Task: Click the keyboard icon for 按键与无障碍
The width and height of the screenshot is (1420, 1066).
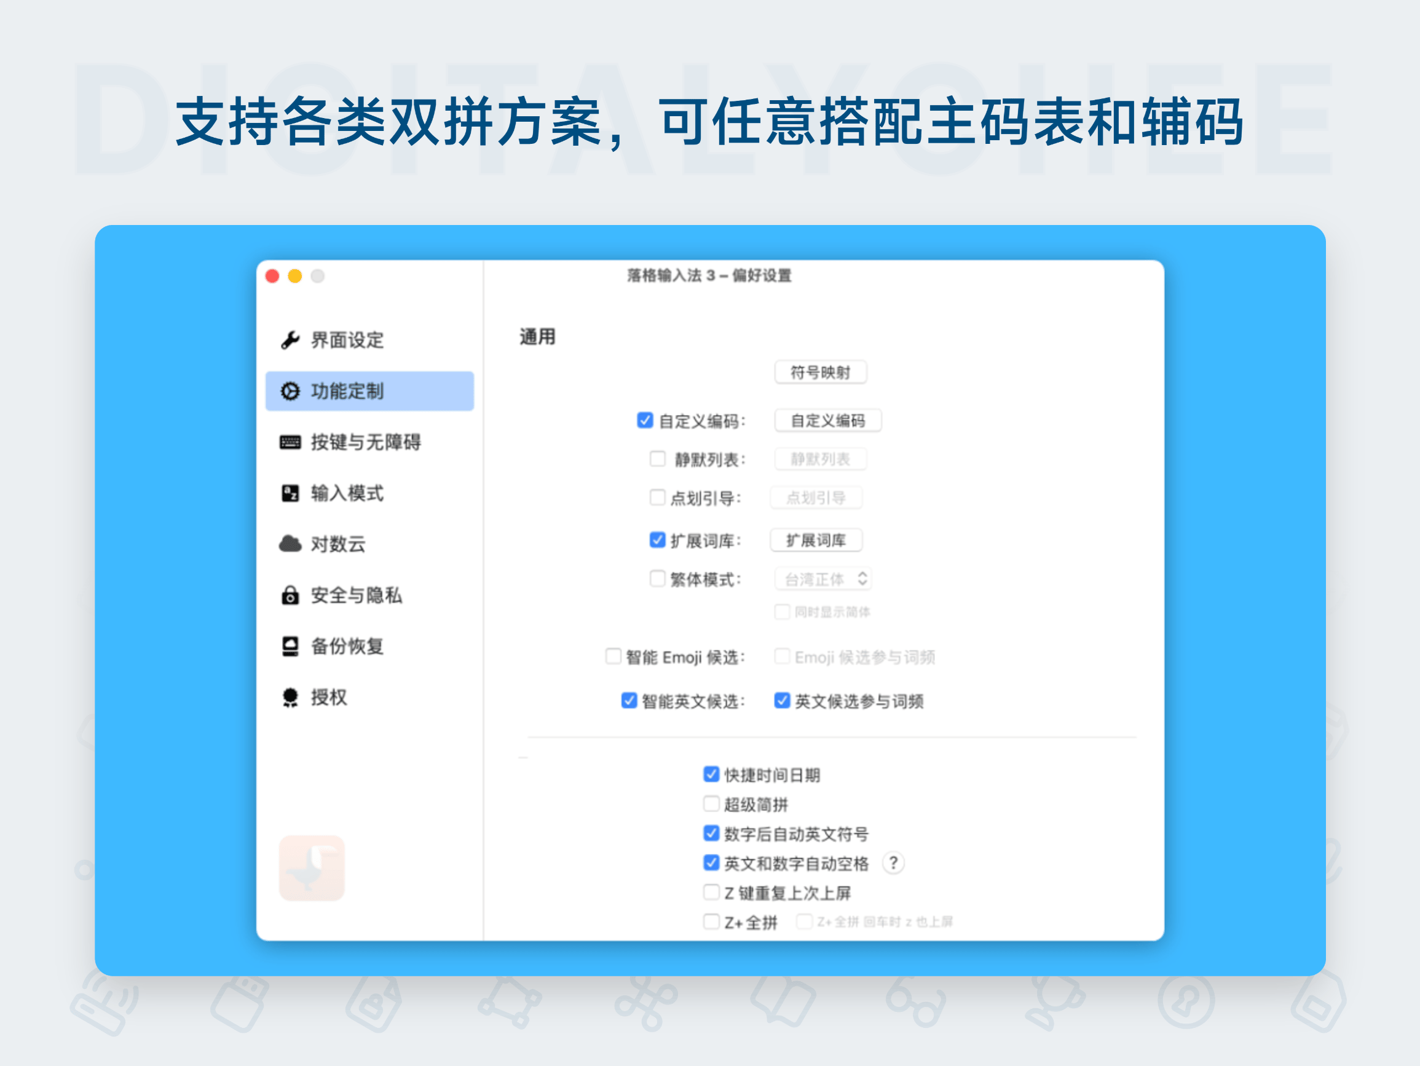Action: click(290, 442)
